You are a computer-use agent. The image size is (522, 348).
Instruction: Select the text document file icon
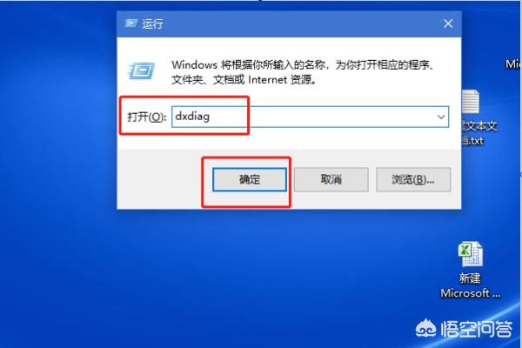tap(471, 102)
